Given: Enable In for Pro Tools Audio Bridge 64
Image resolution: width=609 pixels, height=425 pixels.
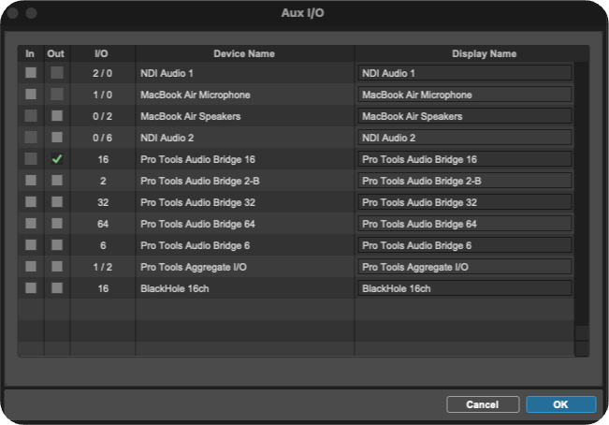Looking at the screenshot, I should click(x=31, y=224).
